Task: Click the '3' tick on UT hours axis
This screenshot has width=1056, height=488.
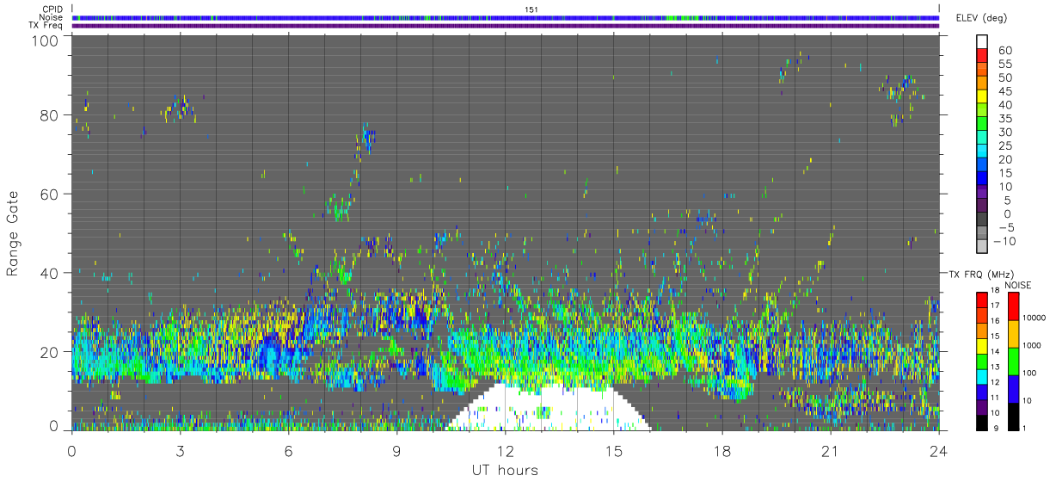Action: click(x=180, y=450)
